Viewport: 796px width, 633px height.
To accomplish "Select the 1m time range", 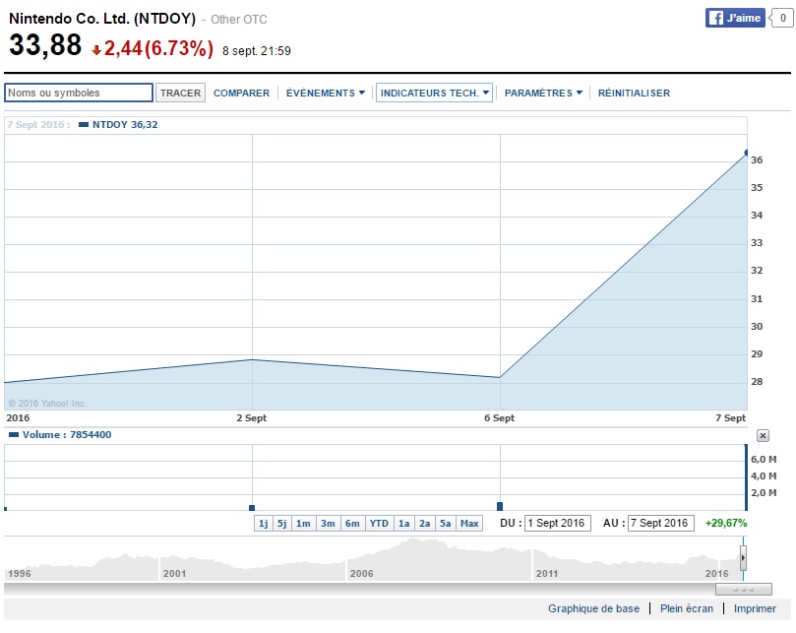I will click(304, 524).
